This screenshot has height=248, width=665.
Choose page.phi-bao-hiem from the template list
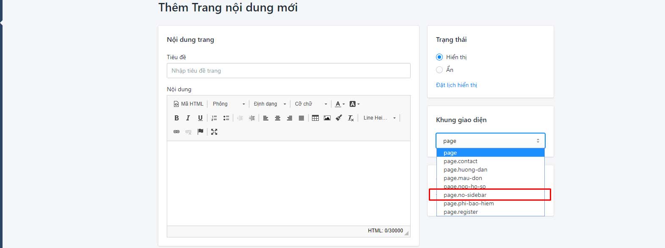(490, 203)
